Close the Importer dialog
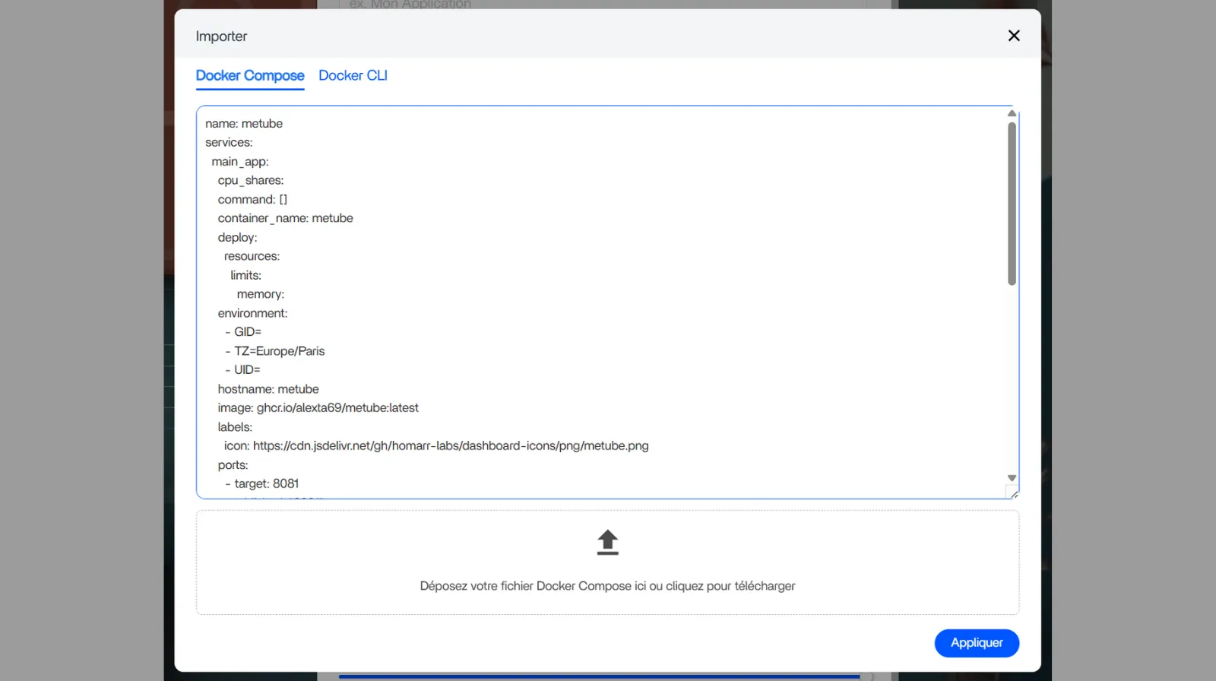Image resolution: width=1216 pixels, height=681 pixels. [1013, 36]
